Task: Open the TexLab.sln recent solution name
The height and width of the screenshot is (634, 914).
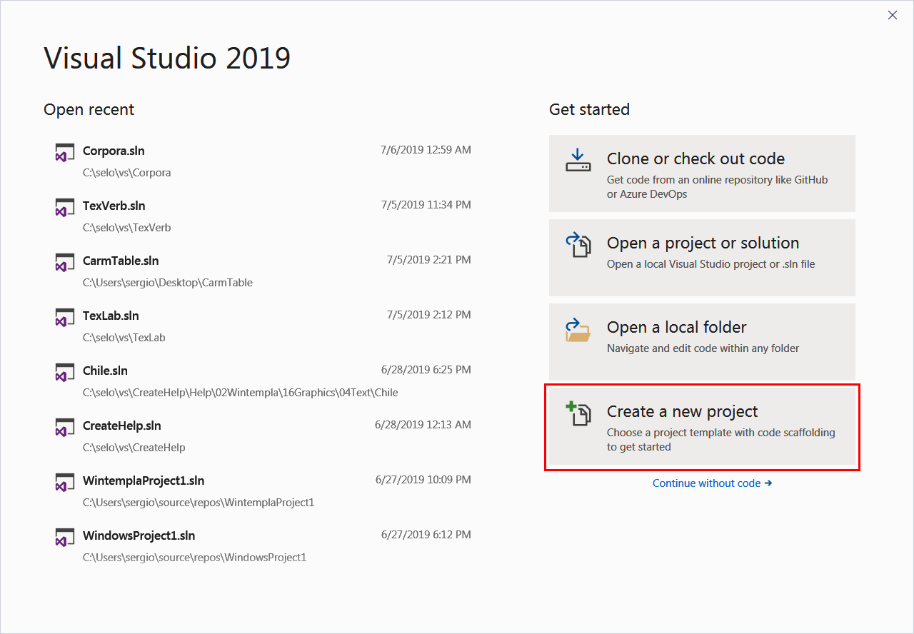Action: point(111,316)
